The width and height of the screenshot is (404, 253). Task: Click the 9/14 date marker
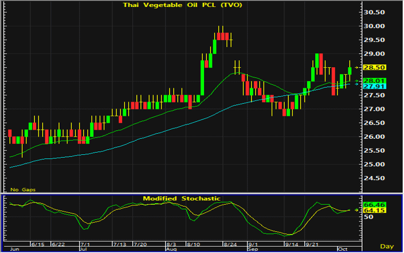click(292, 244)
